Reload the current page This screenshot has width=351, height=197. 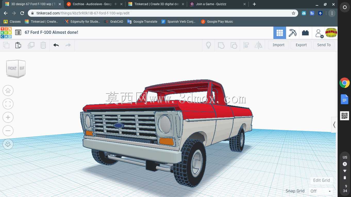(22, 13)
